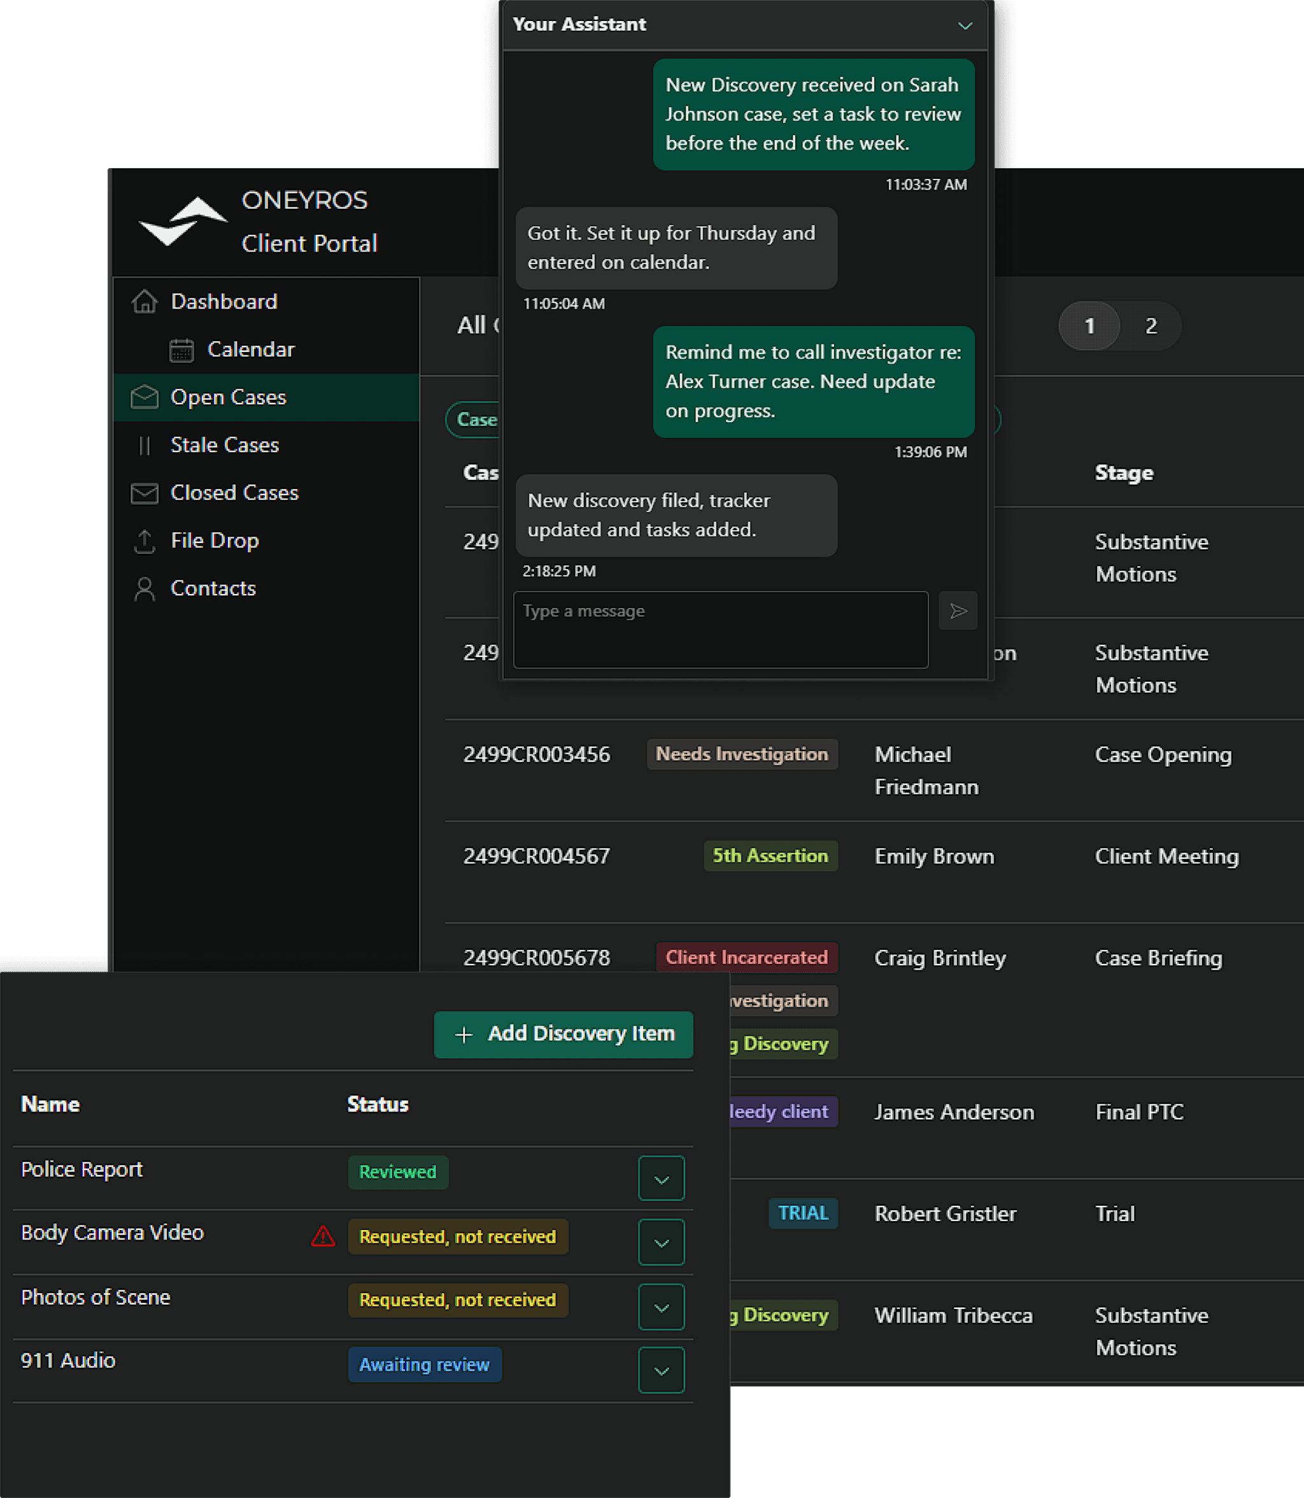Click Add Discovery Item button
Image resolution: width=1304 pixels, height=1498 pixels.
click(564, 1033)
